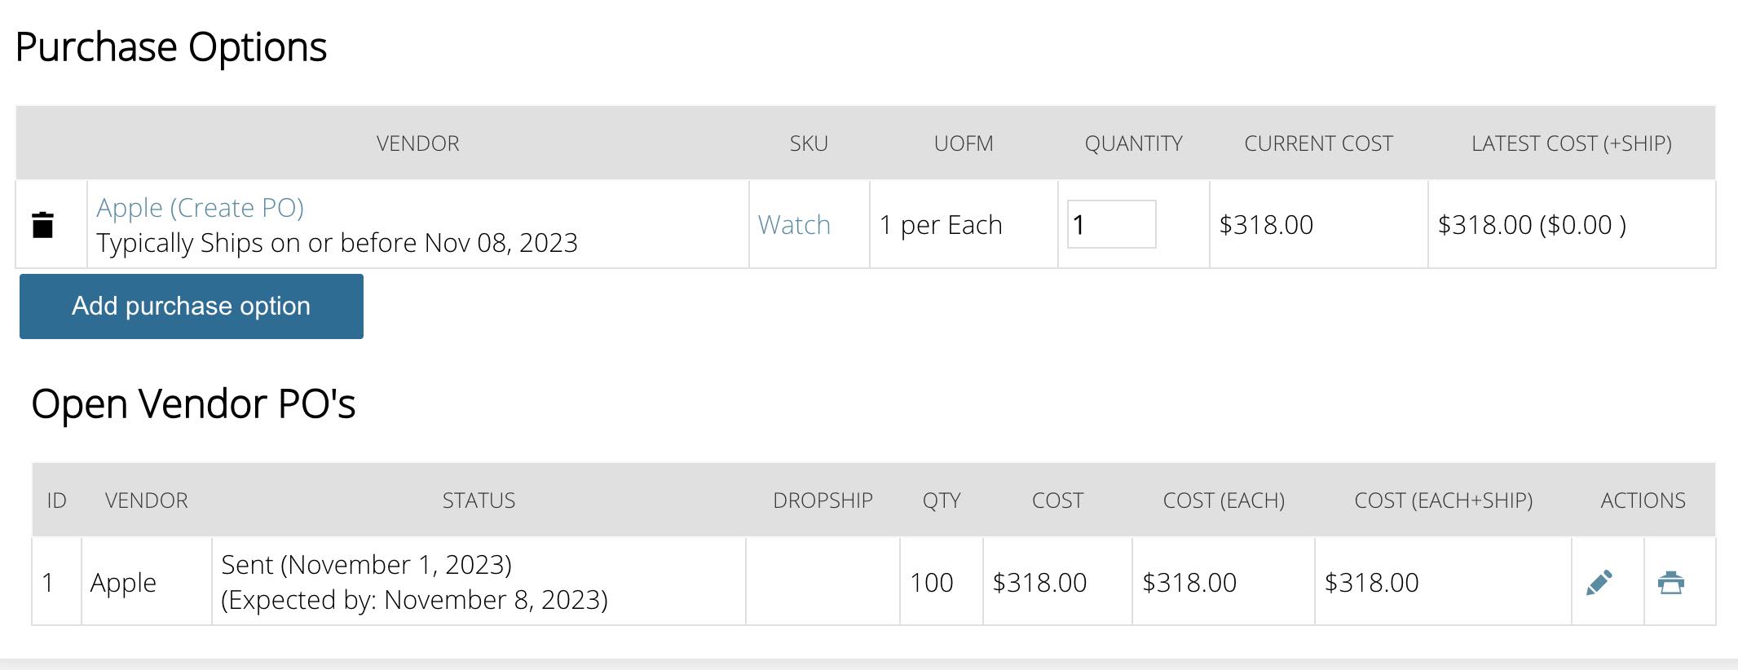The image size is (1738, 670).
Task: Delete the Apple purchase option with trash icon
Action: coord(42,224)
